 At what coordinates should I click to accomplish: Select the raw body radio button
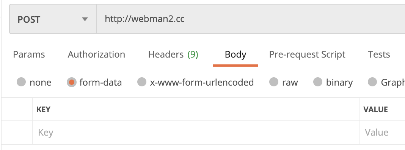274,82
